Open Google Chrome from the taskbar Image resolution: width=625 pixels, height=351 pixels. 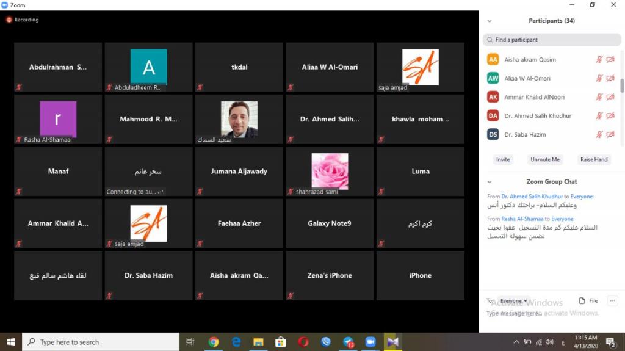tap(214, 342)
